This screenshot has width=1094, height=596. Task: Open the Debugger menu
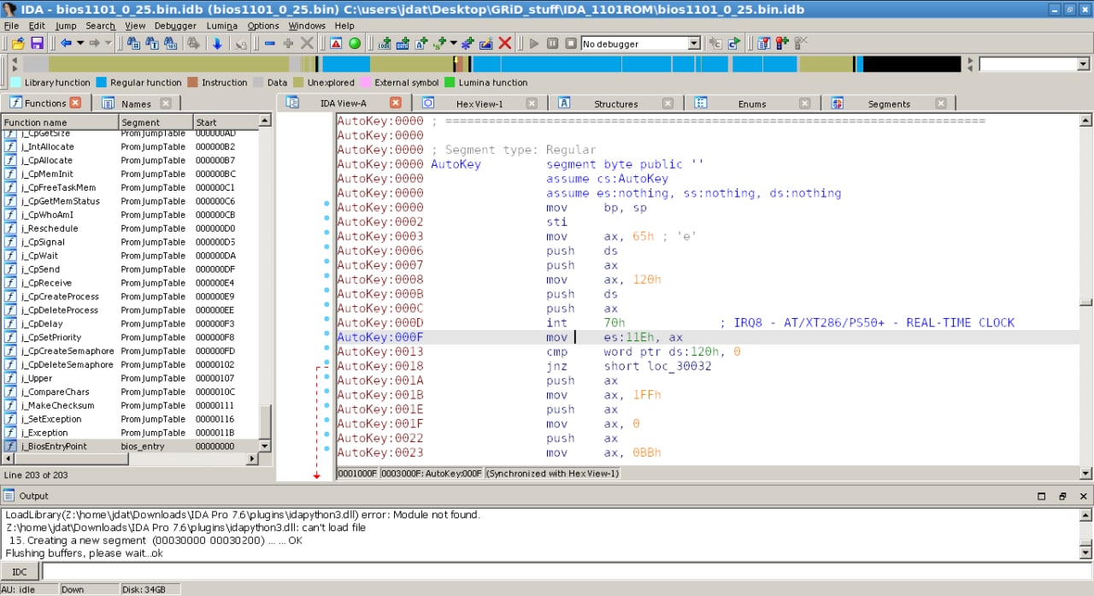coord(175,26)
